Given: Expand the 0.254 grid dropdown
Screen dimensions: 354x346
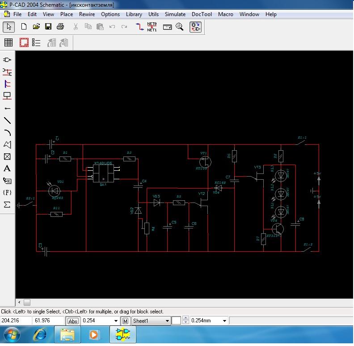Looking at the screenshot, I should [x=116, y=321].
